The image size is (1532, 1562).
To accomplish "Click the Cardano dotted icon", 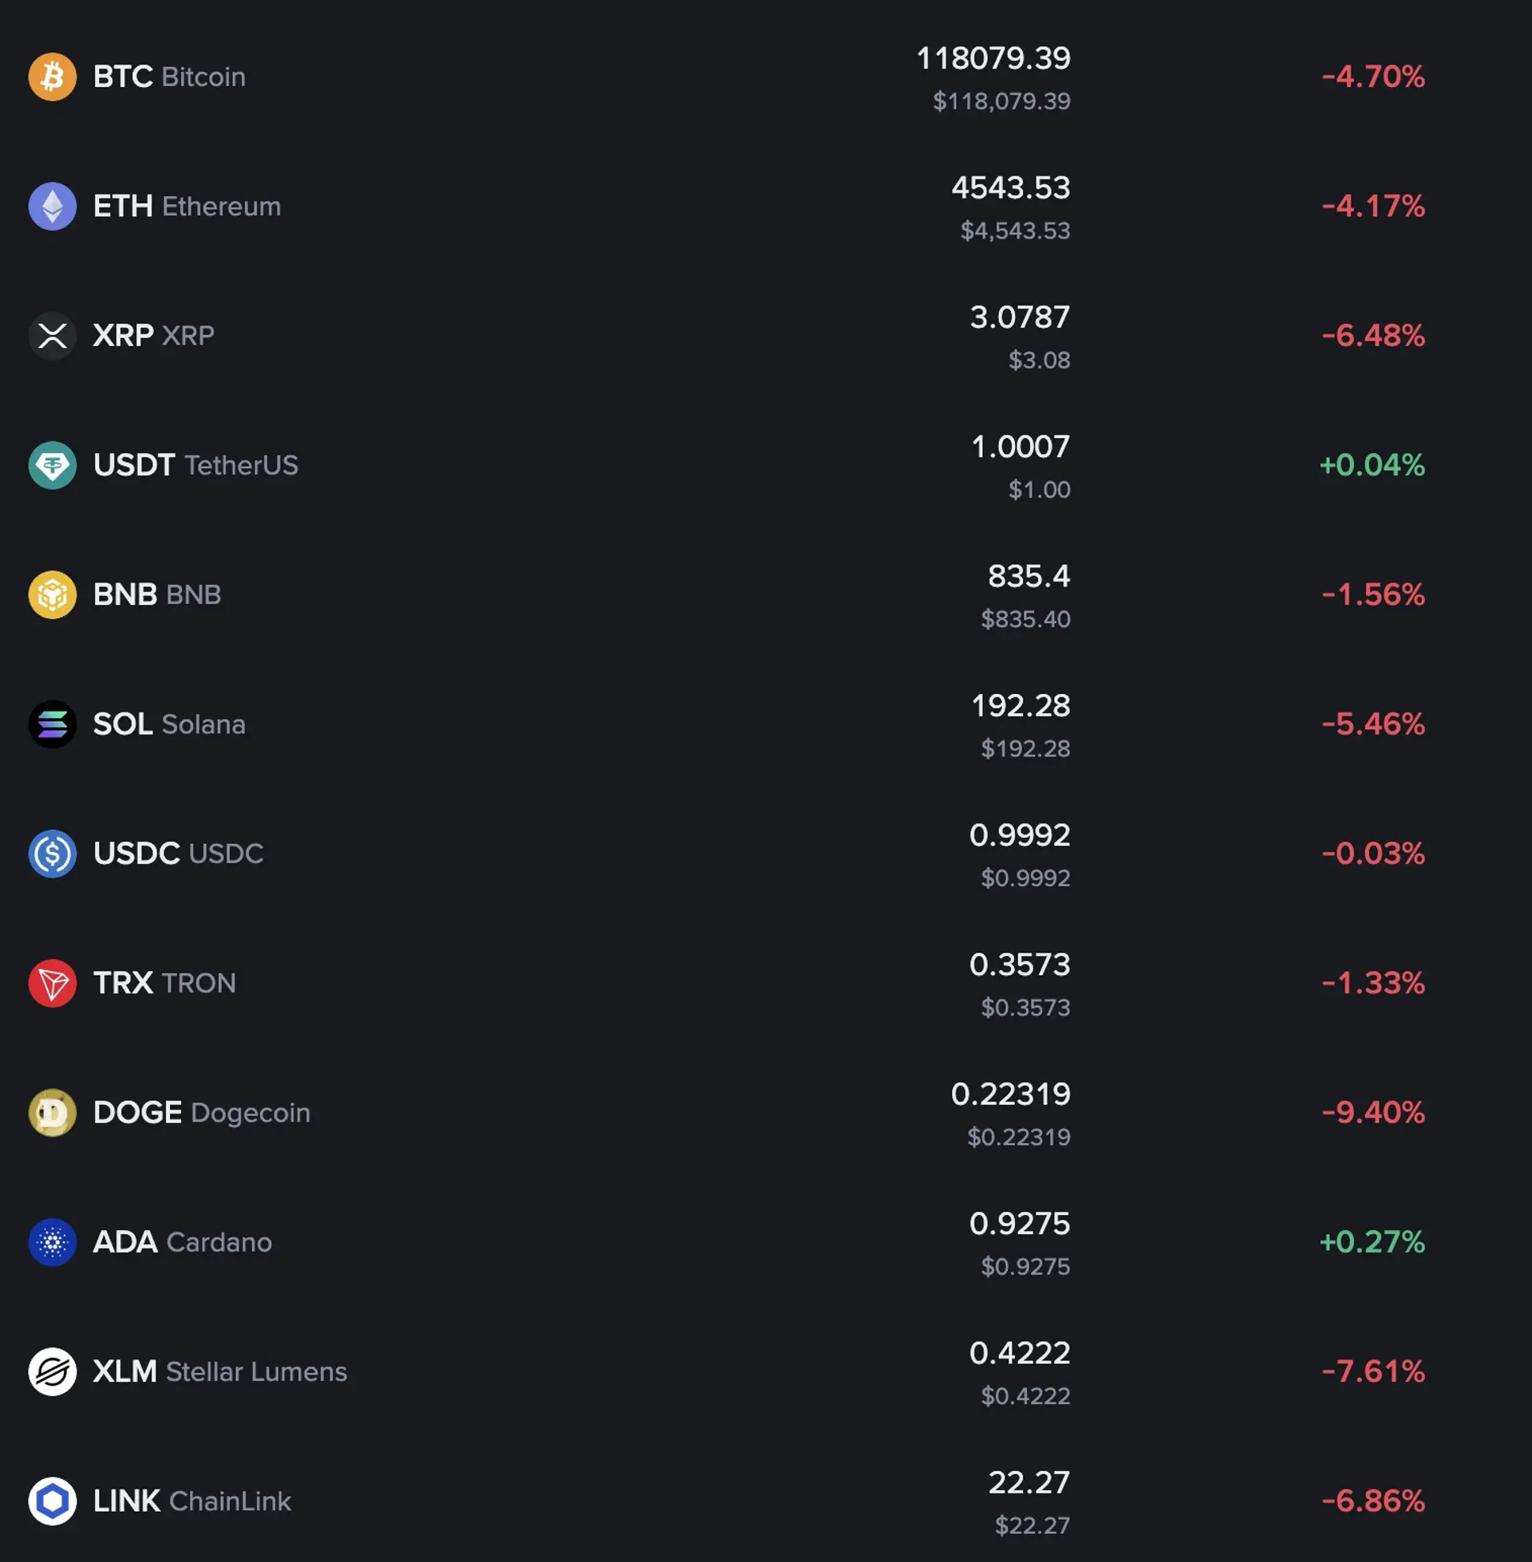I will coord(53,1242).
